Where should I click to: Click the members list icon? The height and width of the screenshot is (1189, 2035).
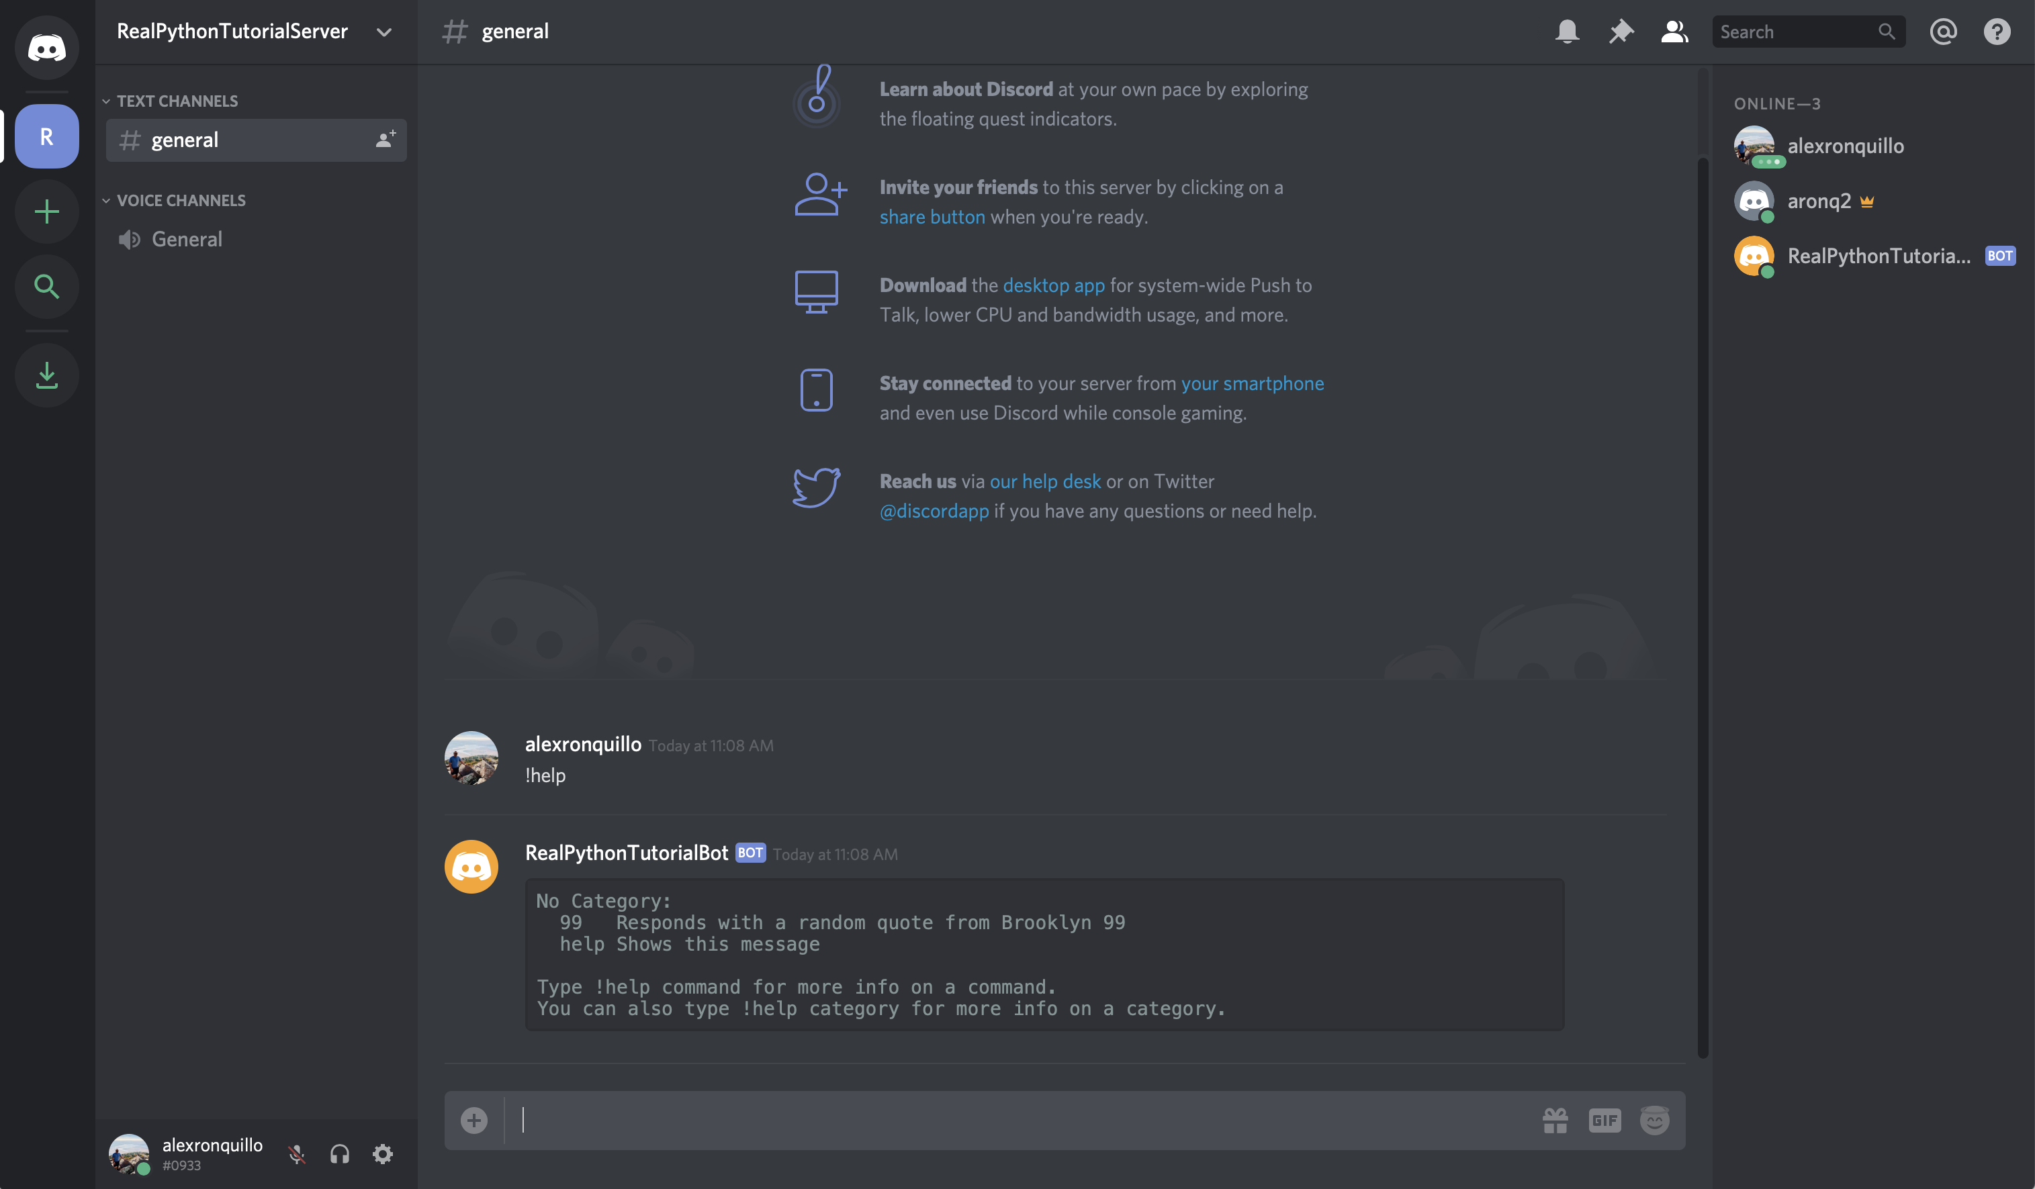tap(1674, 30)
